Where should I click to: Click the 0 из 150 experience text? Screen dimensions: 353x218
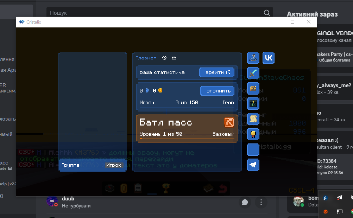coord(187,102)
